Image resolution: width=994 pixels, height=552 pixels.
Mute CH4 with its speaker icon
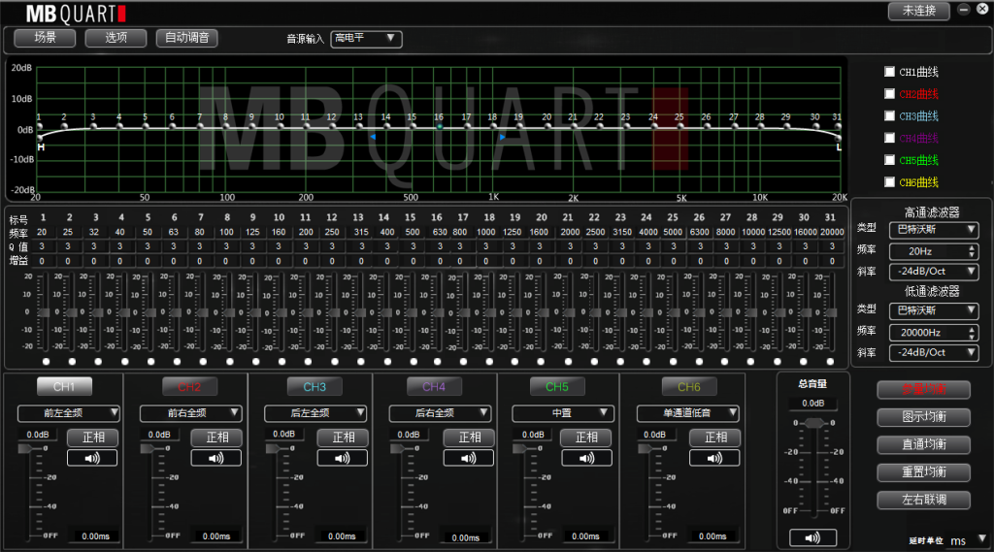point(468,458)
